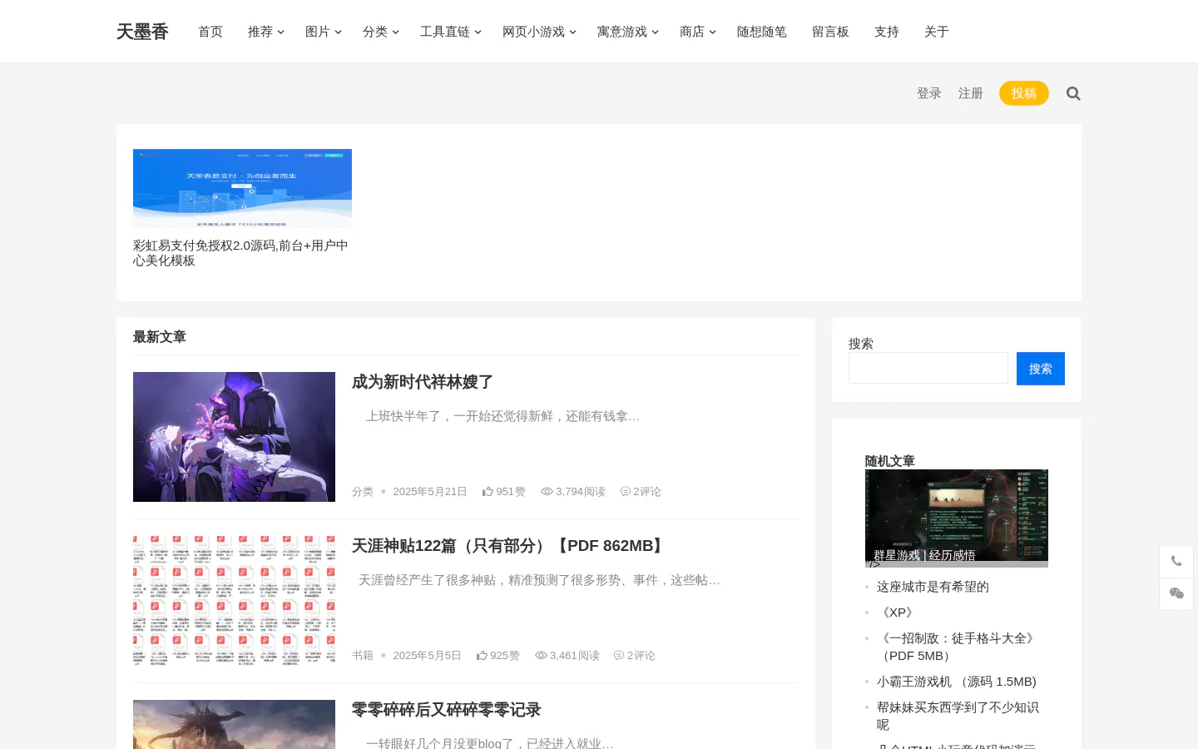Image resolution: width=1198 pixels, height=749 pixels.
Task: Open the 支持 nav item
Action: pyautogui.click(x=887, y=32)
